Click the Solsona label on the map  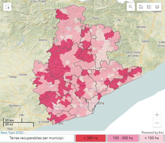pos(42,40)
